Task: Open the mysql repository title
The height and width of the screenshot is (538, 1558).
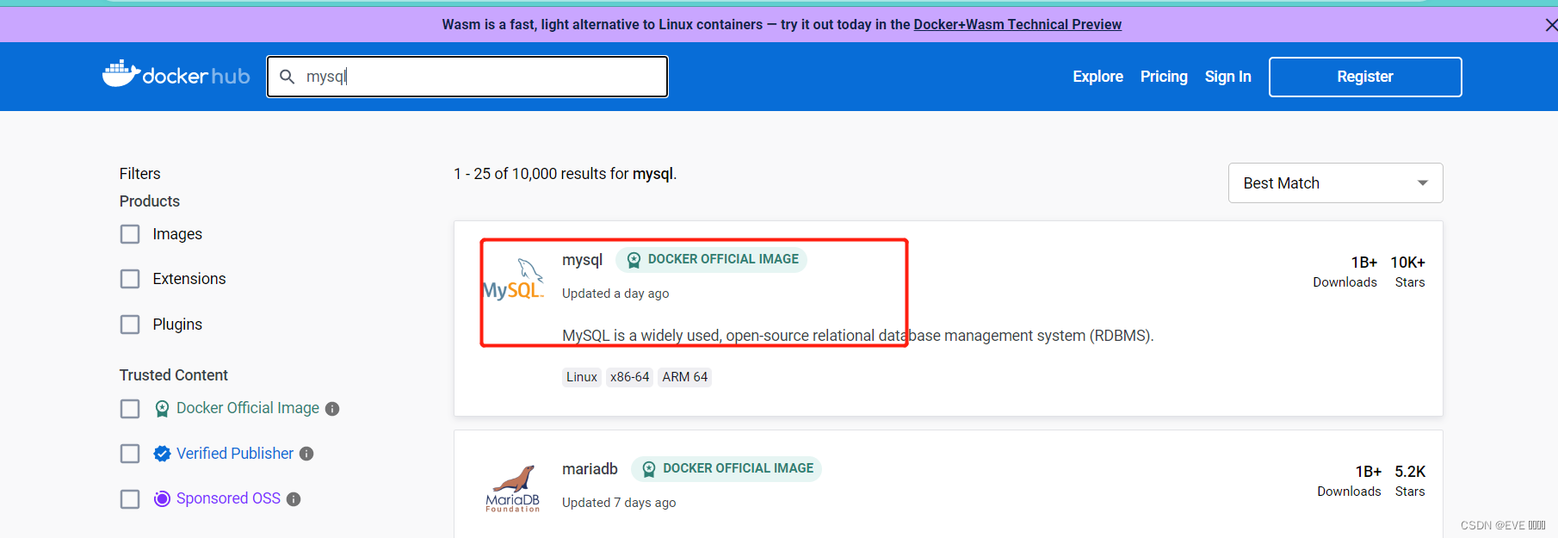Action: tap(582, 260)
